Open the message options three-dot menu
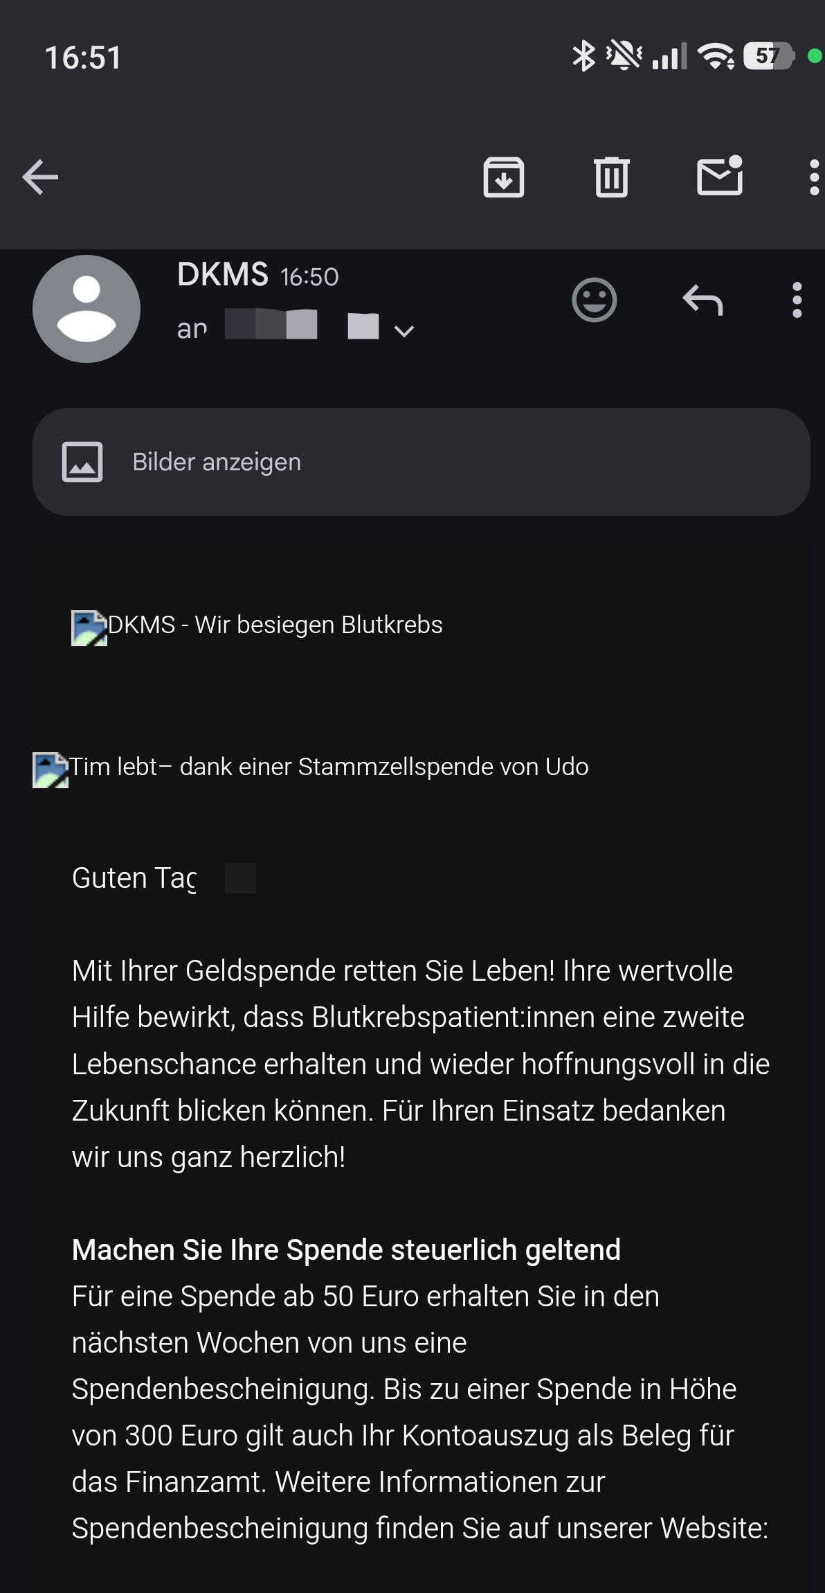 [797, 300]
